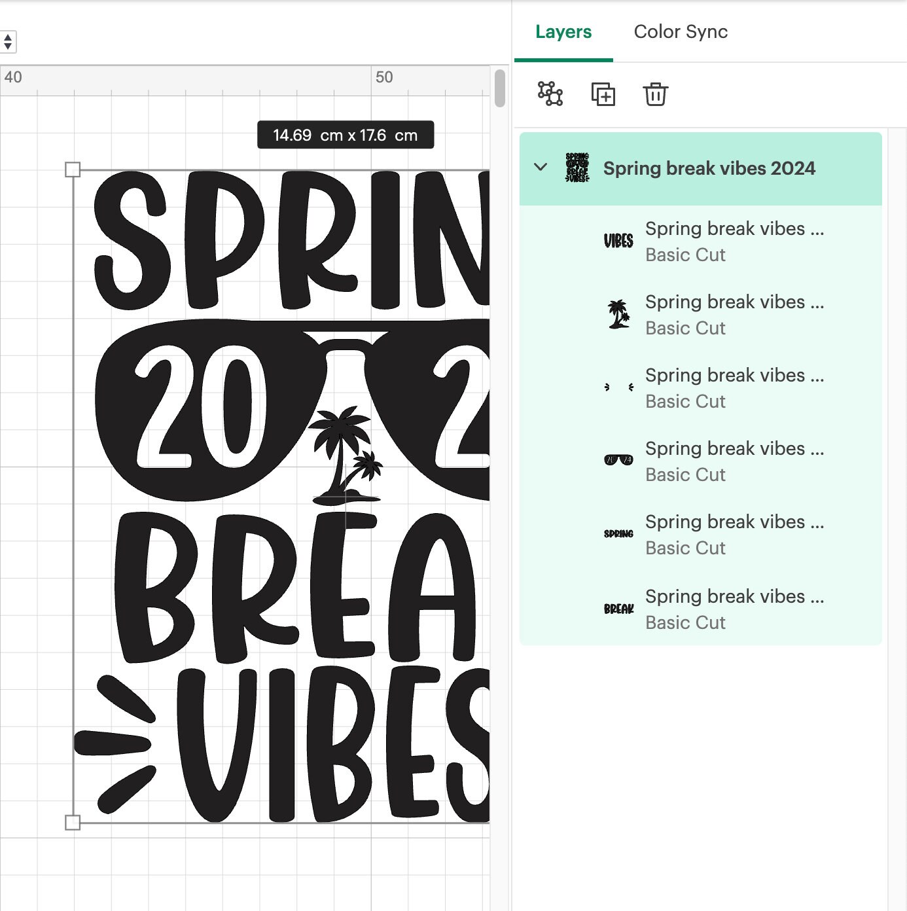This screenshot has height=911, width=907.
Task: Click the Spring break vibes 2024 group name
Action: click(709, 168)
